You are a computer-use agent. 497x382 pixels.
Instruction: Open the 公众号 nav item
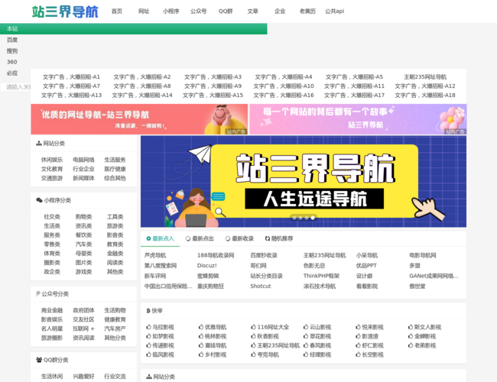point(199,11)
